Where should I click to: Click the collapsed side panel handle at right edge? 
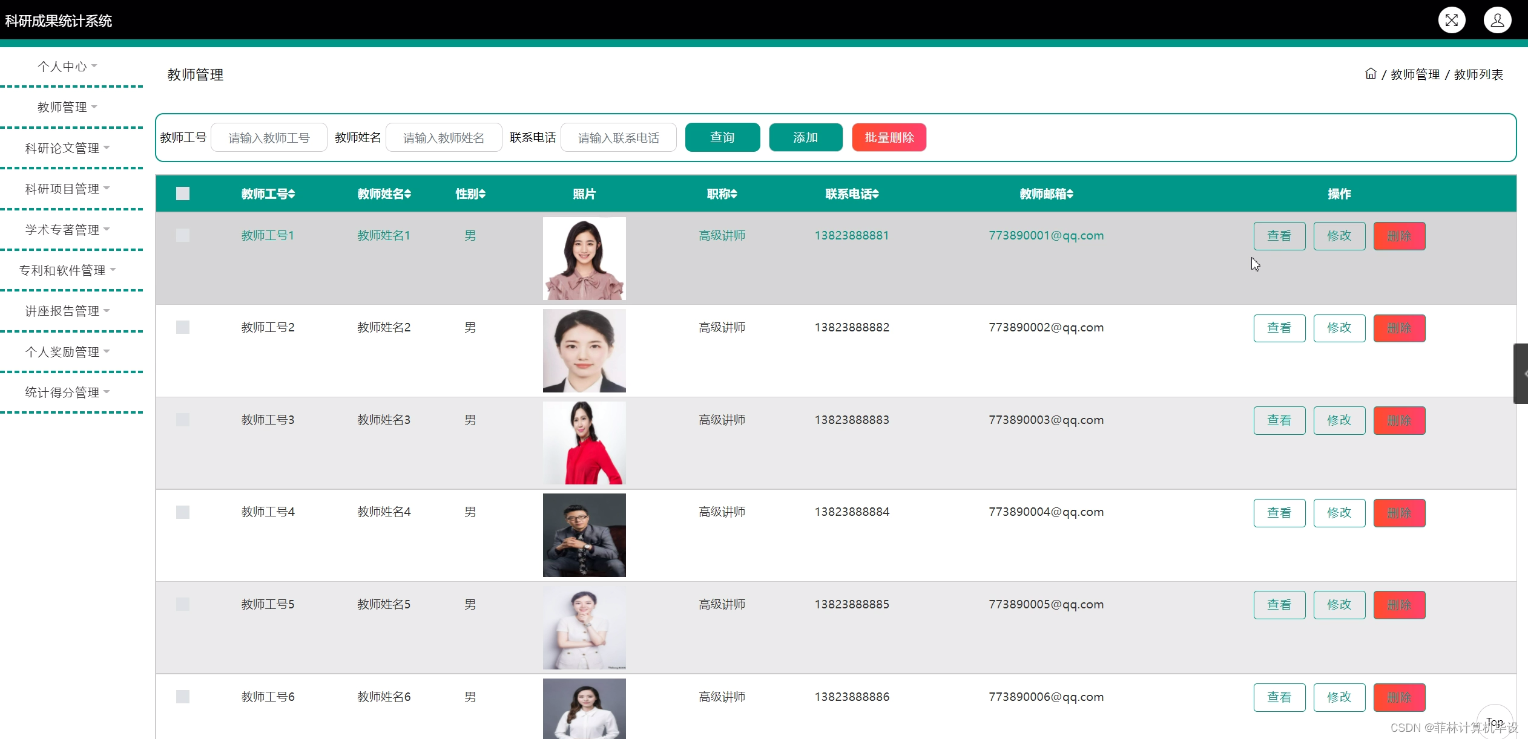tap(1521, 373)
